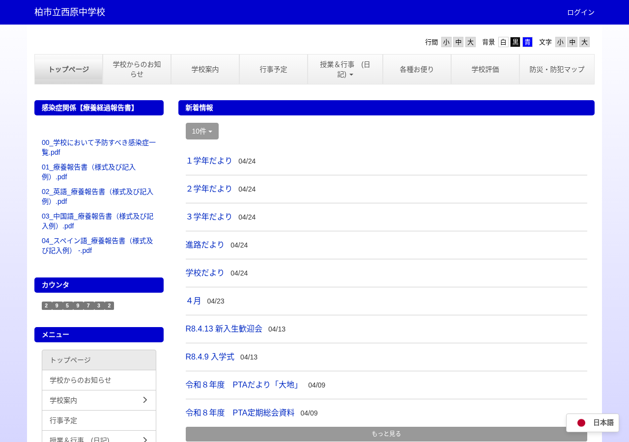Open 03_中国語_療養報告書 PDF link
Viewport: 629px width, 442px height.
pyautogui.click(x=97, y=221)
